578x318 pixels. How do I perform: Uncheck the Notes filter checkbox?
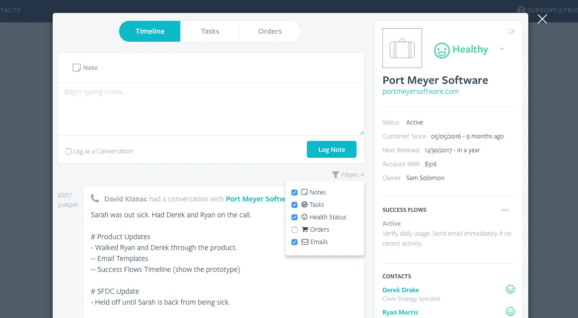[x=294, y=192]
